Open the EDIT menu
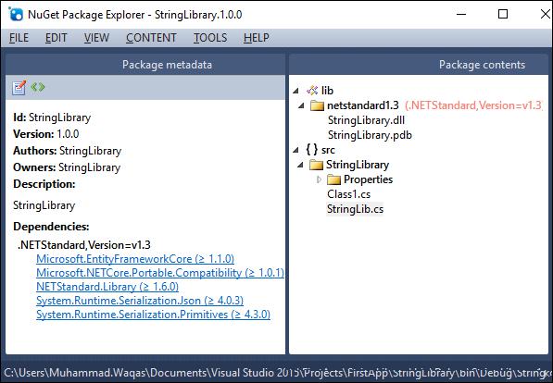 [57, 38]
